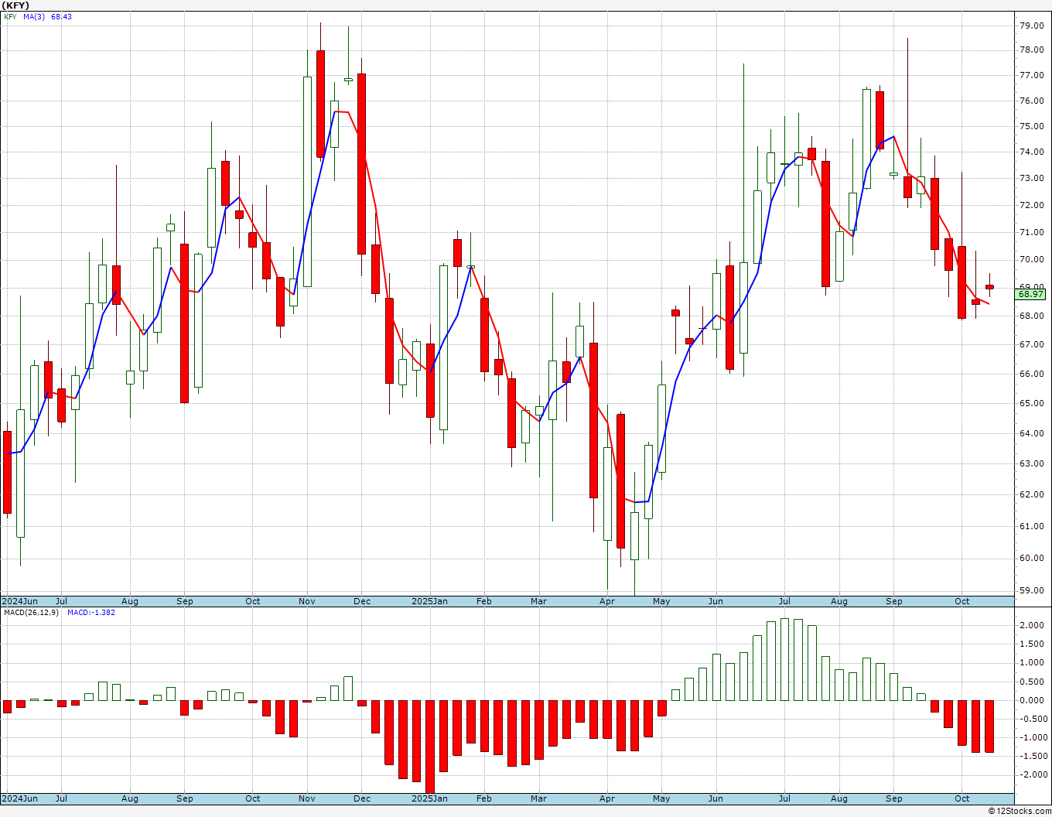Select Apr on the price chart time axis
1052x817 pixels.
607,601
